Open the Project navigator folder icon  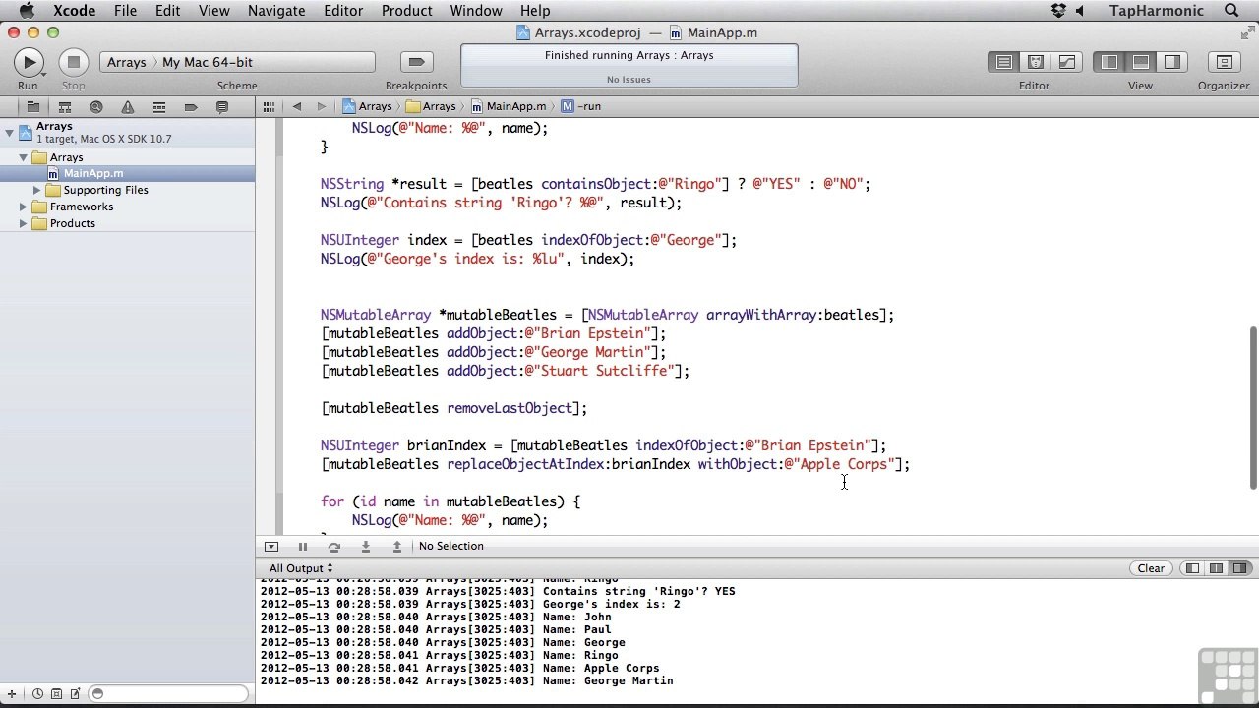pos(32,107)
